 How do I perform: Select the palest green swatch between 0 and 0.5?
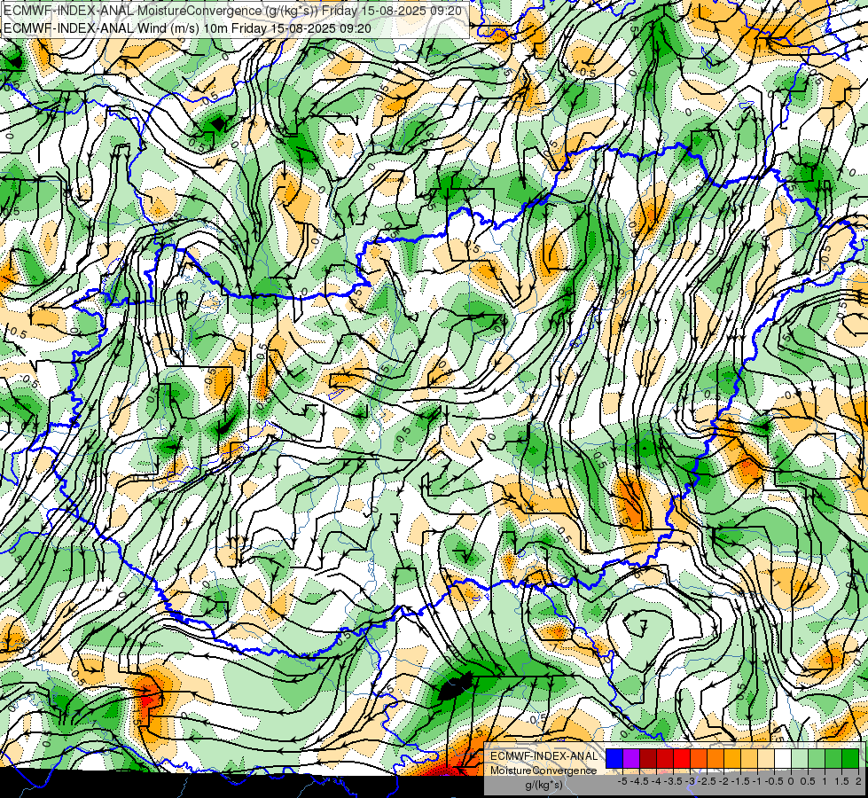tap(800, 759)
